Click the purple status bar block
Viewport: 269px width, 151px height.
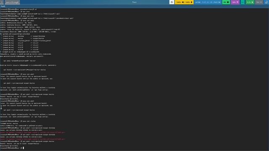pyautogui.click(x=235, y=2)
